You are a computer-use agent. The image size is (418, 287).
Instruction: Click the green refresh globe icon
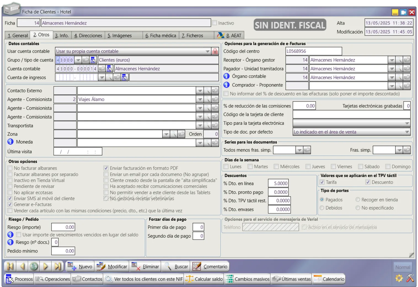[34, 266]
